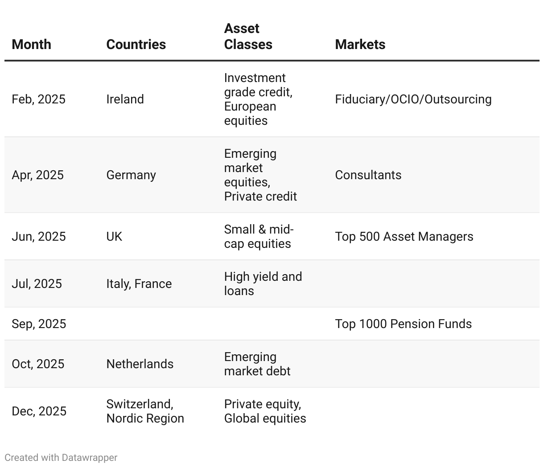Select the Small & mid-cap equities cell
Screen dimensions: 544x468
pyautogui.click(x=259, y=237)
